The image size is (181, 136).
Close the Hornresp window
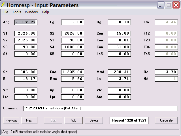[176, 5]
